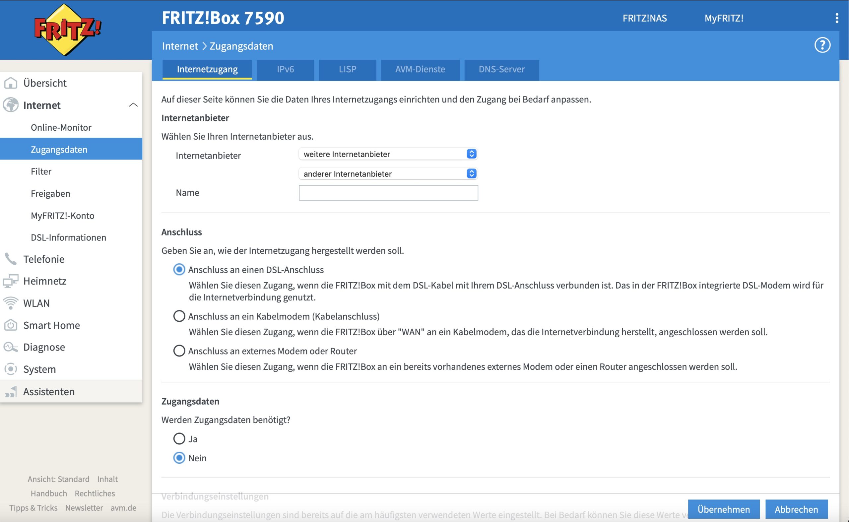
Task: Open the FRITZ!NAS link
Action: [644, 18]
